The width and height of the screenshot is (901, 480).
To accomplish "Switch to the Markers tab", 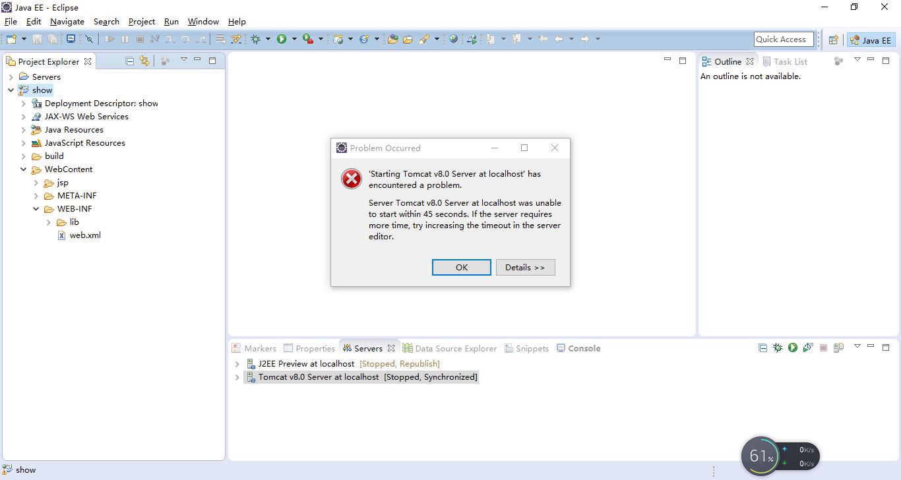I will point(254,348).
